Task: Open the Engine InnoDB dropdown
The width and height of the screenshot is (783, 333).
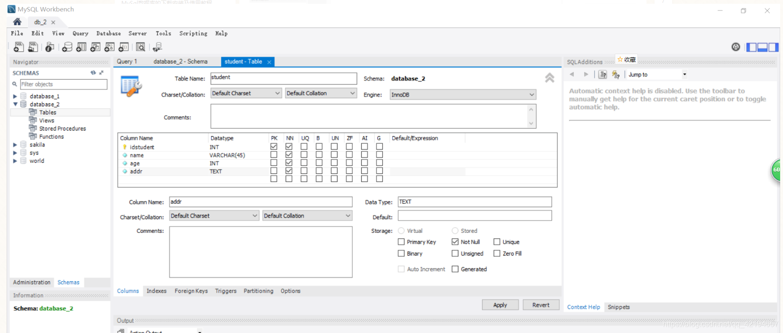Action: [x=463, y=95]
